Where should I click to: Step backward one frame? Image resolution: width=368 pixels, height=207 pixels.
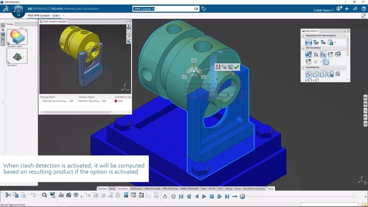(x=189, y=196)
